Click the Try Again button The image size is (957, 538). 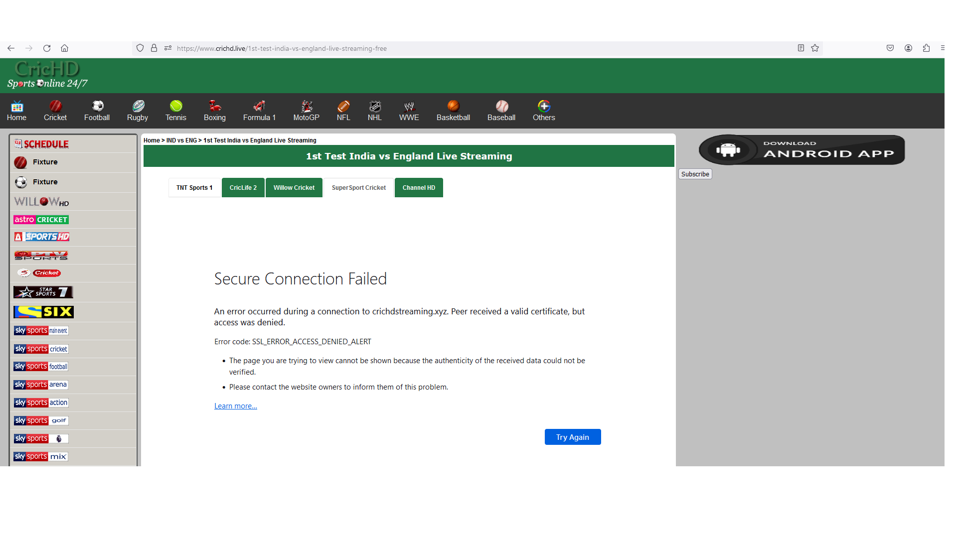pyautogui.click(x=573, y=437)
